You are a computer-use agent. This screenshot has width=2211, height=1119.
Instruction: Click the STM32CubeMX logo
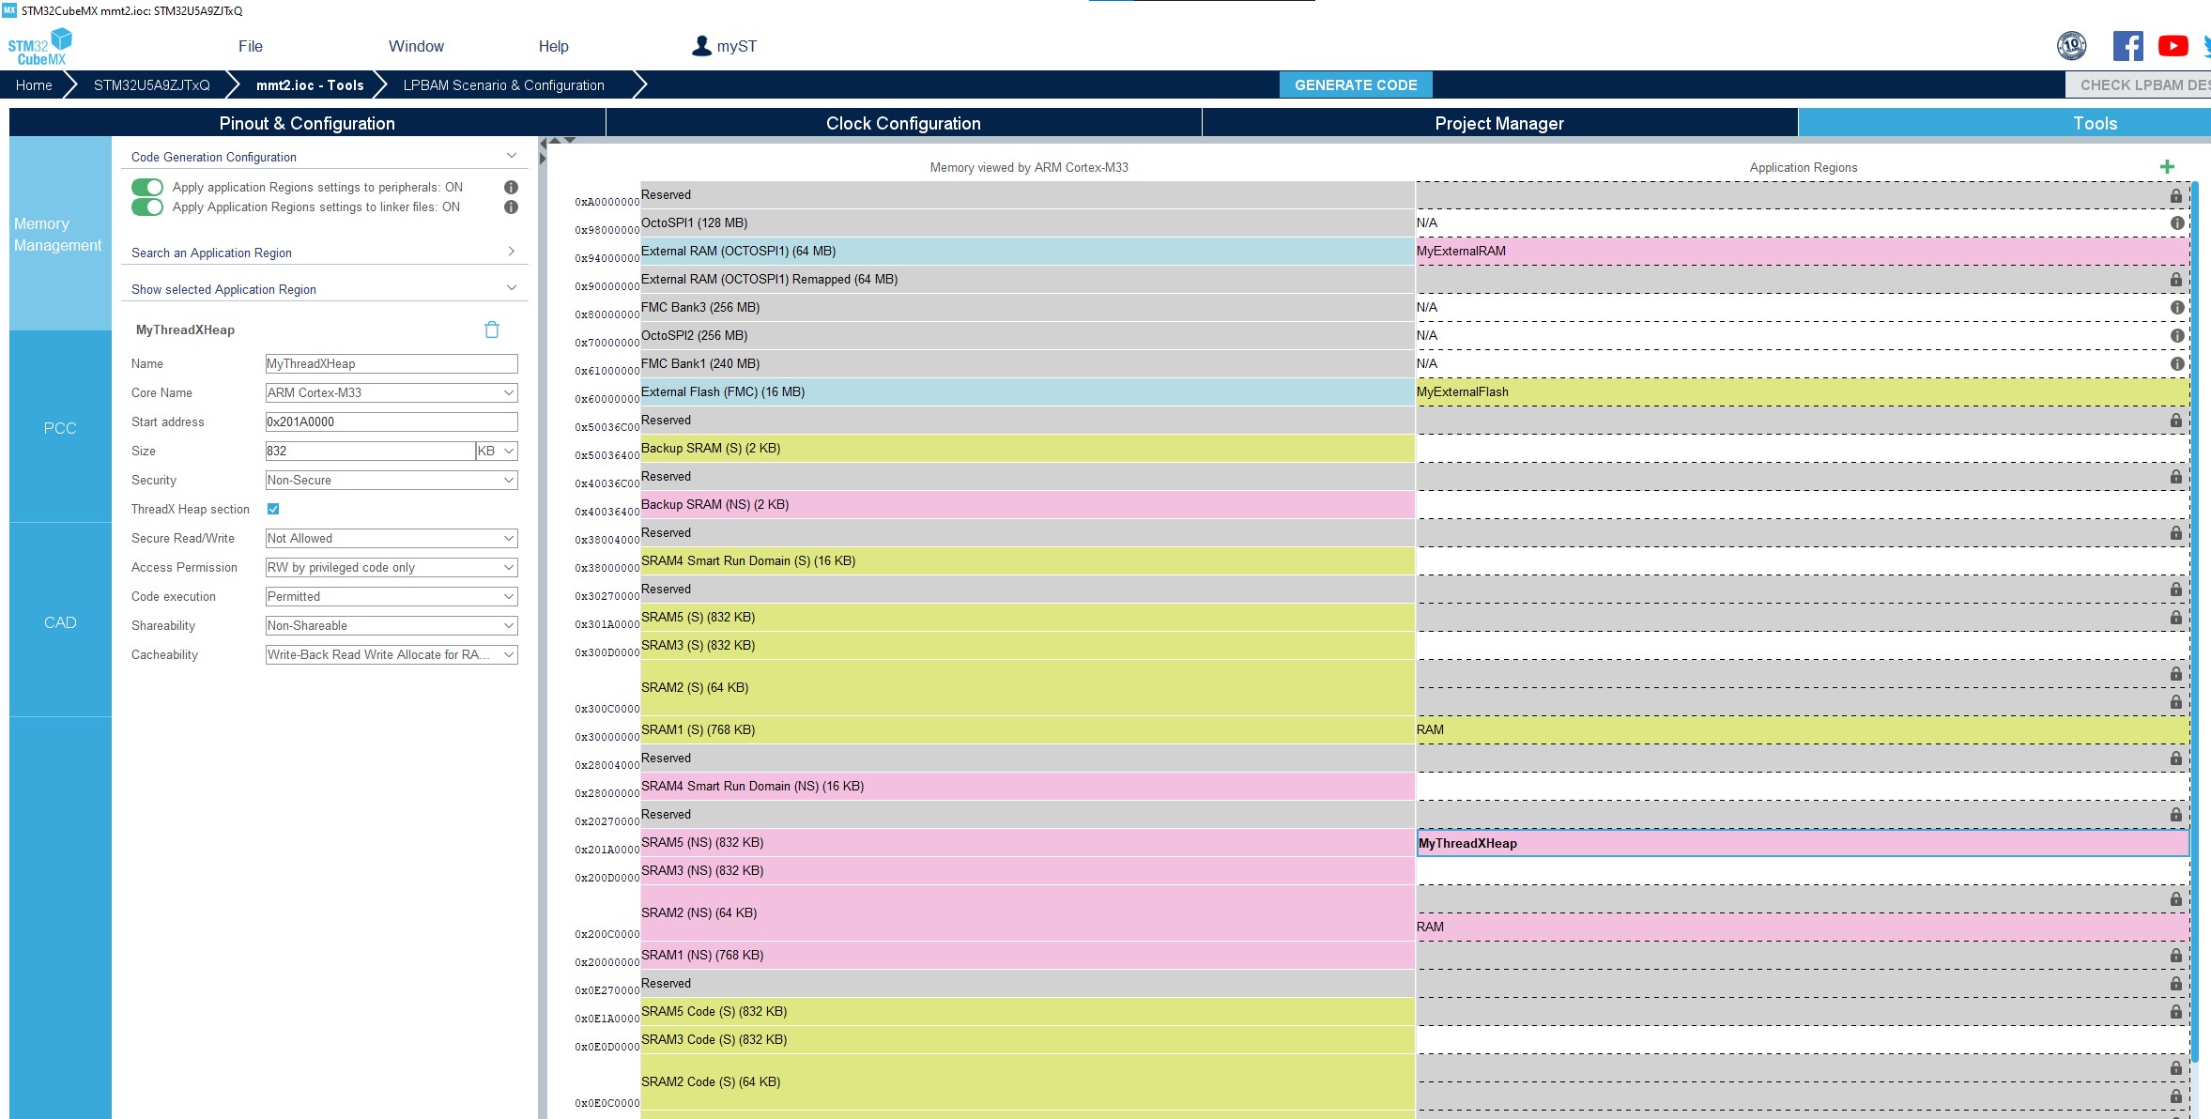(40, 46)
